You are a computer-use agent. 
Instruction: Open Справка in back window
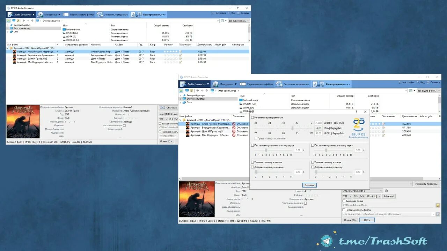tap(243, 13)
